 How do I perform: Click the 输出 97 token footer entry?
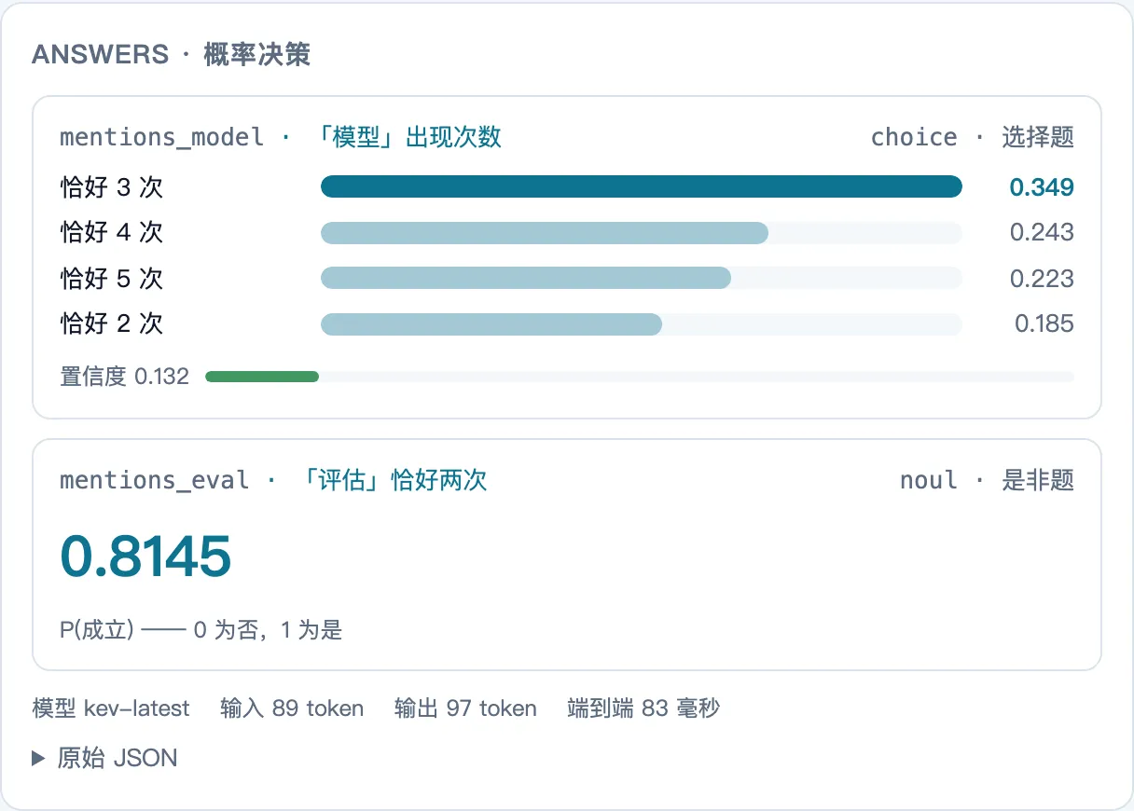point(465,708)
